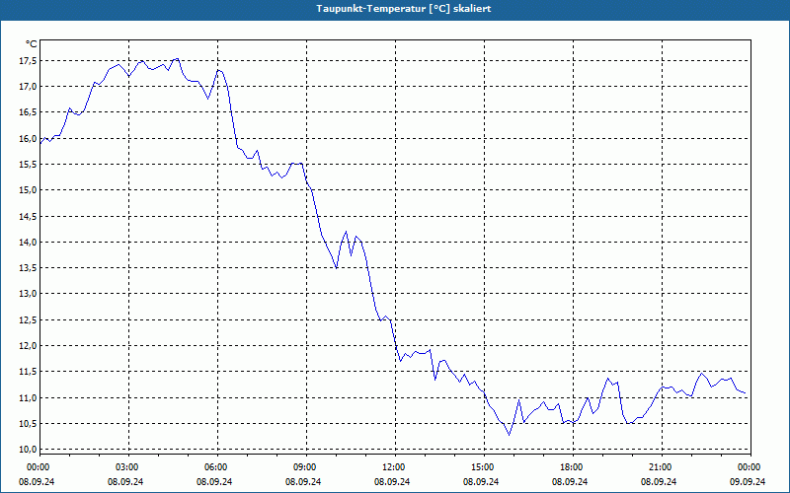The height and width of the screenshot is (493, 790).
Task: Select the 06:00 time label
Action: pyautogui.click(x=216, y=467)
